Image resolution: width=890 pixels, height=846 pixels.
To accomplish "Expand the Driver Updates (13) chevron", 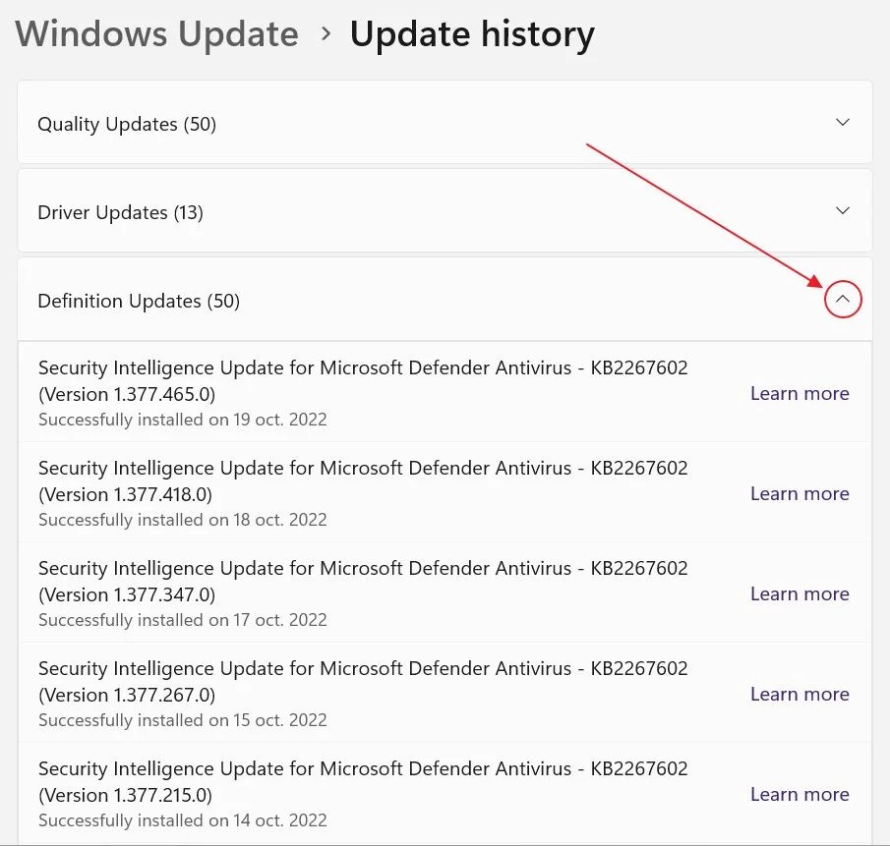I will tap(843, 211).
